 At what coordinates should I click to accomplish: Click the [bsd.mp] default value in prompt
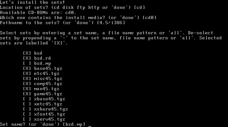pyautogui.click(x=74, y=124)
